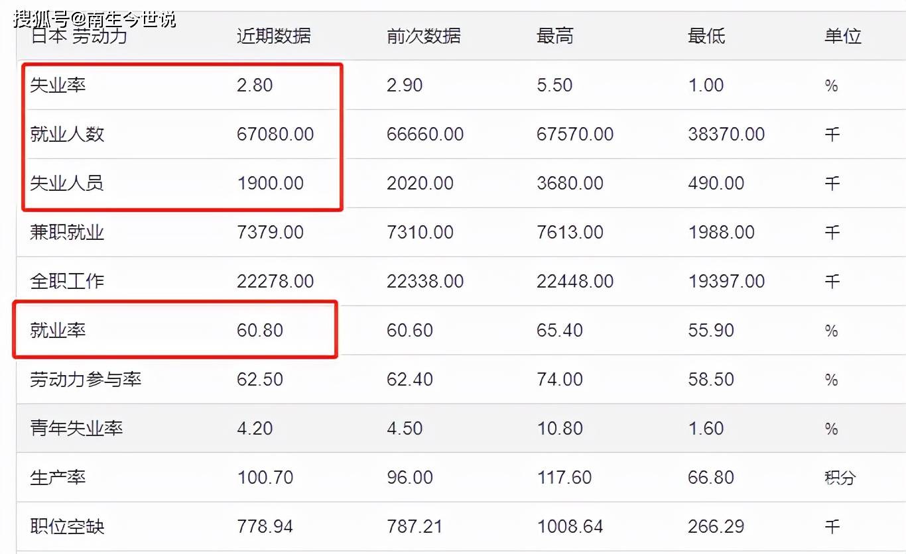Select the 失业率 latest value 2.80
The height and width of the screenshot is (554, 906).
pyautogui.click(x=255, y=85)
